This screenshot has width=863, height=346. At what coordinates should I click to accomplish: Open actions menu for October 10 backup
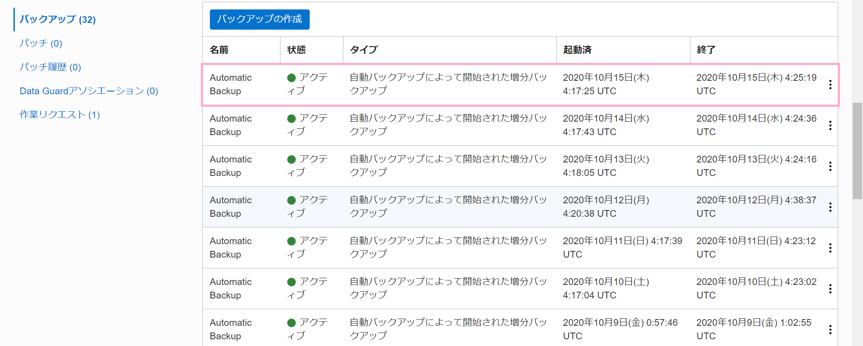tap(830, 289)
